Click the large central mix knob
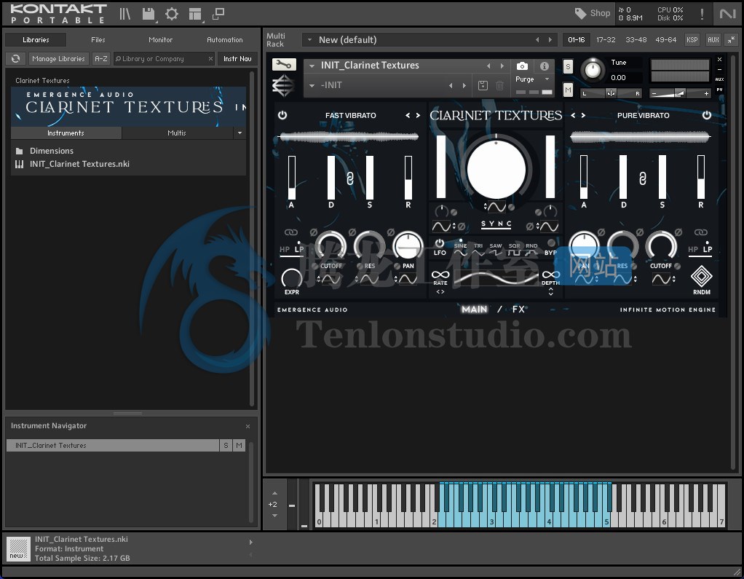The image size is (744, 579). click(496, 170)
